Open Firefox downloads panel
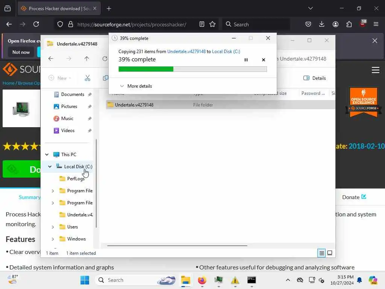The image size is (385, 289). tap(322, 24)
